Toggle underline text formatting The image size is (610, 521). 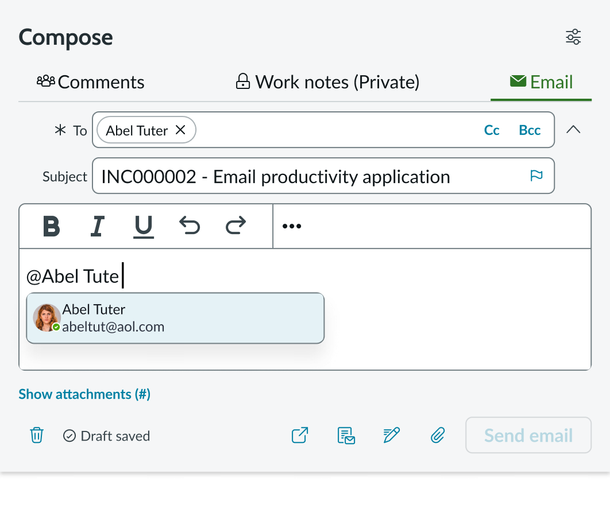[x=143, y=225]
